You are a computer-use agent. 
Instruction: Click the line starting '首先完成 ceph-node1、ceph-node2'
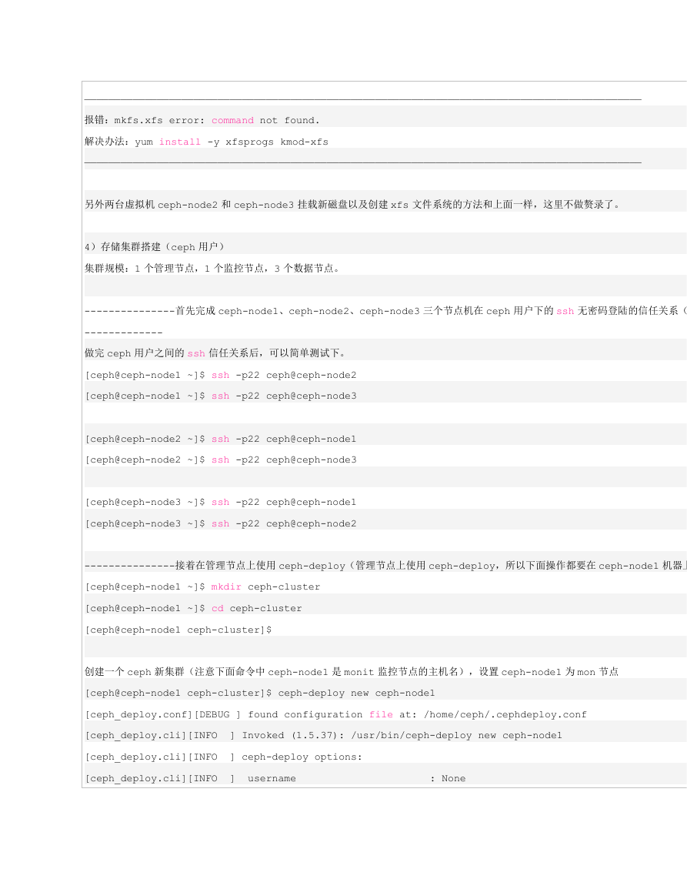click(x=385, y=311)
